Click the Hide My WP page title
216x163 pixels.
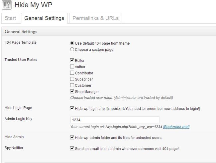pyautogui.click(x=33, y=5)
